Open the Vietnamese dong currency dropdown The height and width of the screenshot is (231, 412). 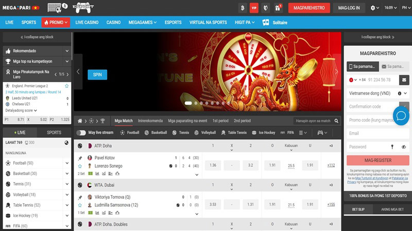(x=378, y=93)
